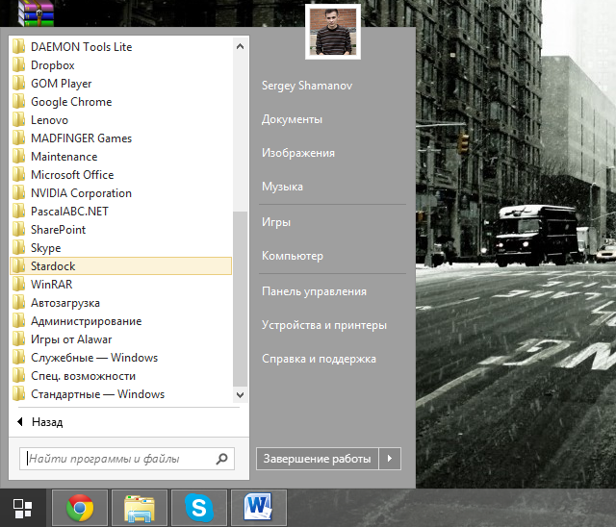Open Устройства и принтеры
The height and width of the screenshot is (527, 616).
point(324,325)
